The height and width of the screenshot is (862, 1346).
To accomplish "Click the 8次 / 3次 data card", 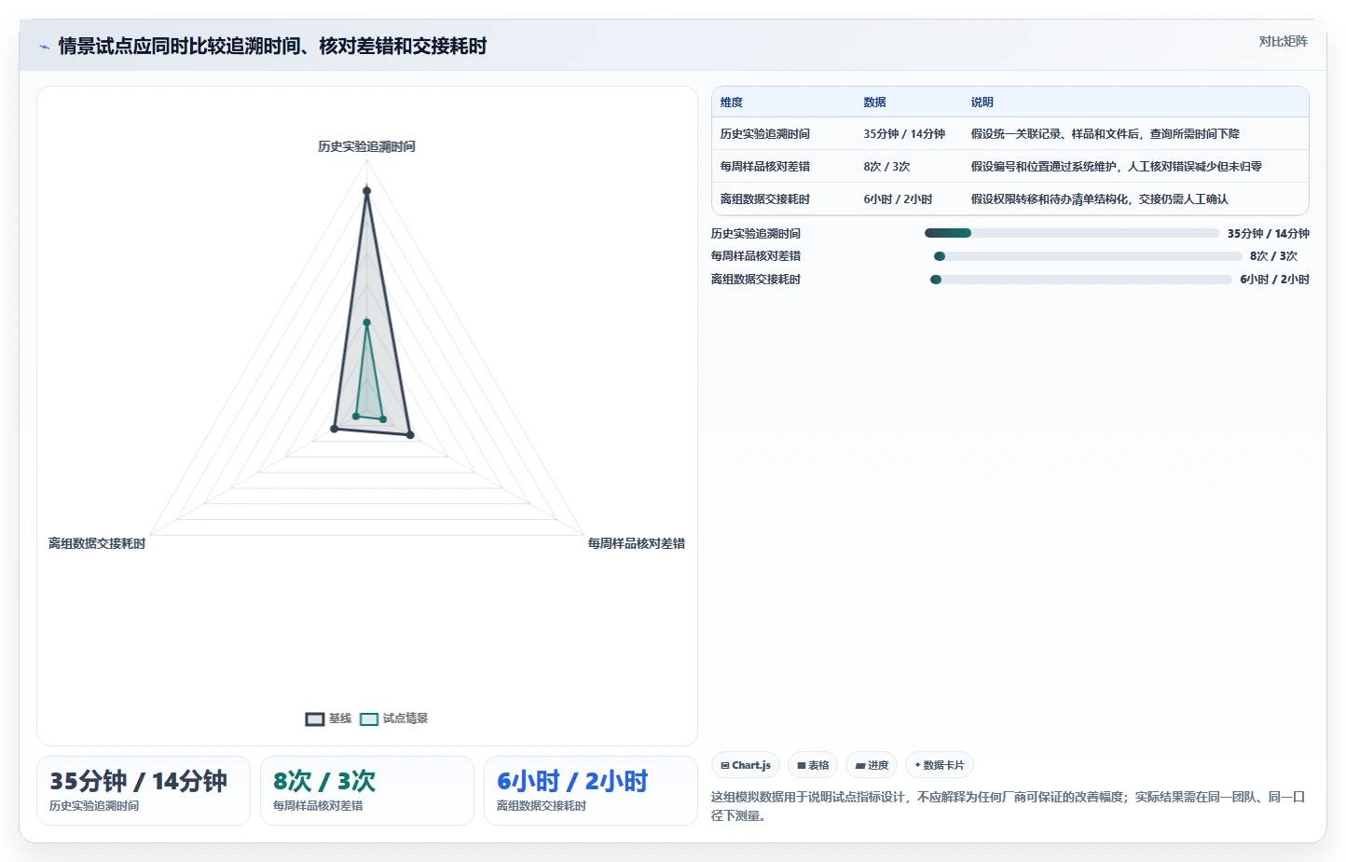I will point(367,790).
